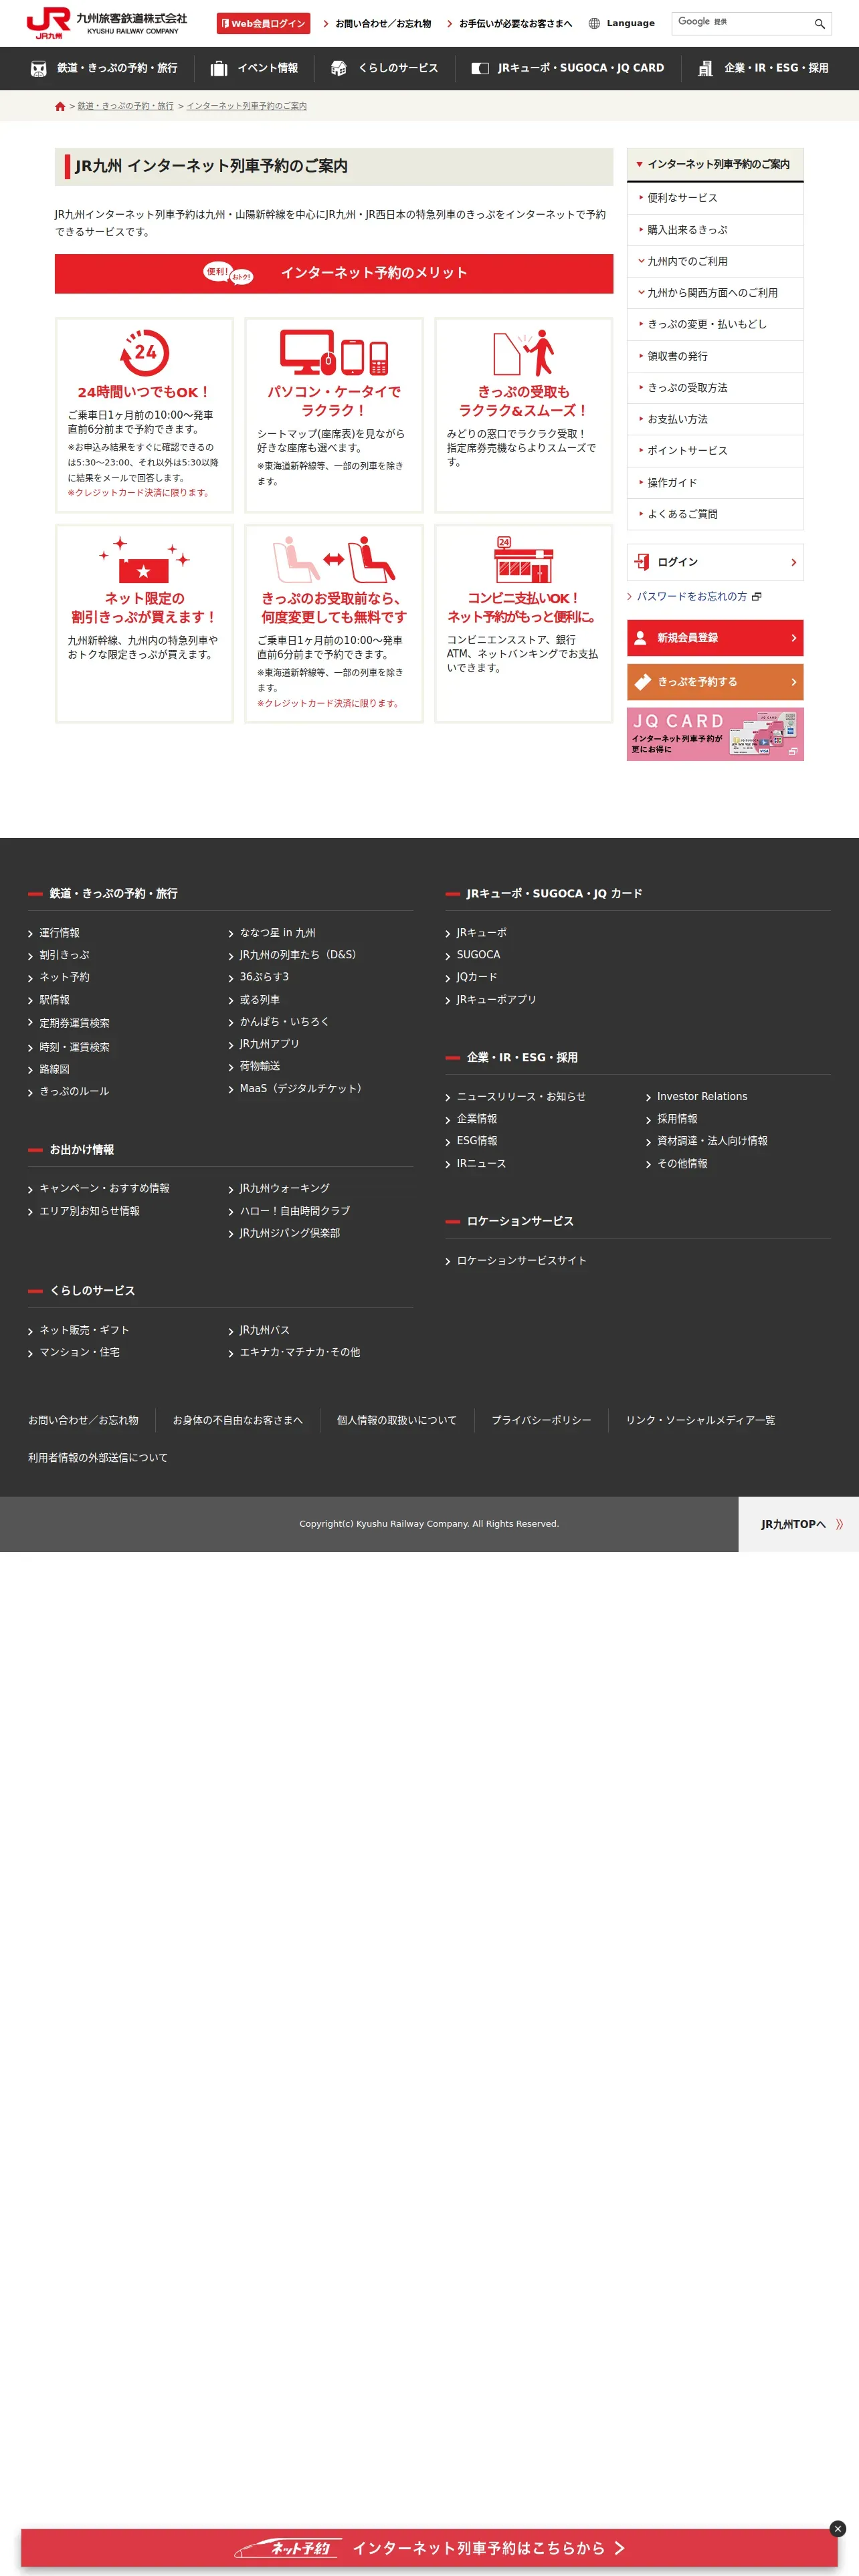Click the red star ticket icon
859x2576 pixels.
[144, 559]
